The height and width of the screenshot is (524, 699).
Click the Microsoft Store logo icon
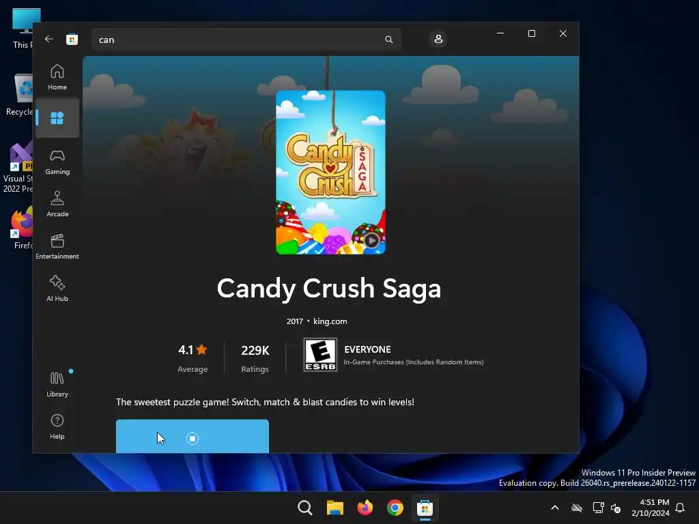72,39
